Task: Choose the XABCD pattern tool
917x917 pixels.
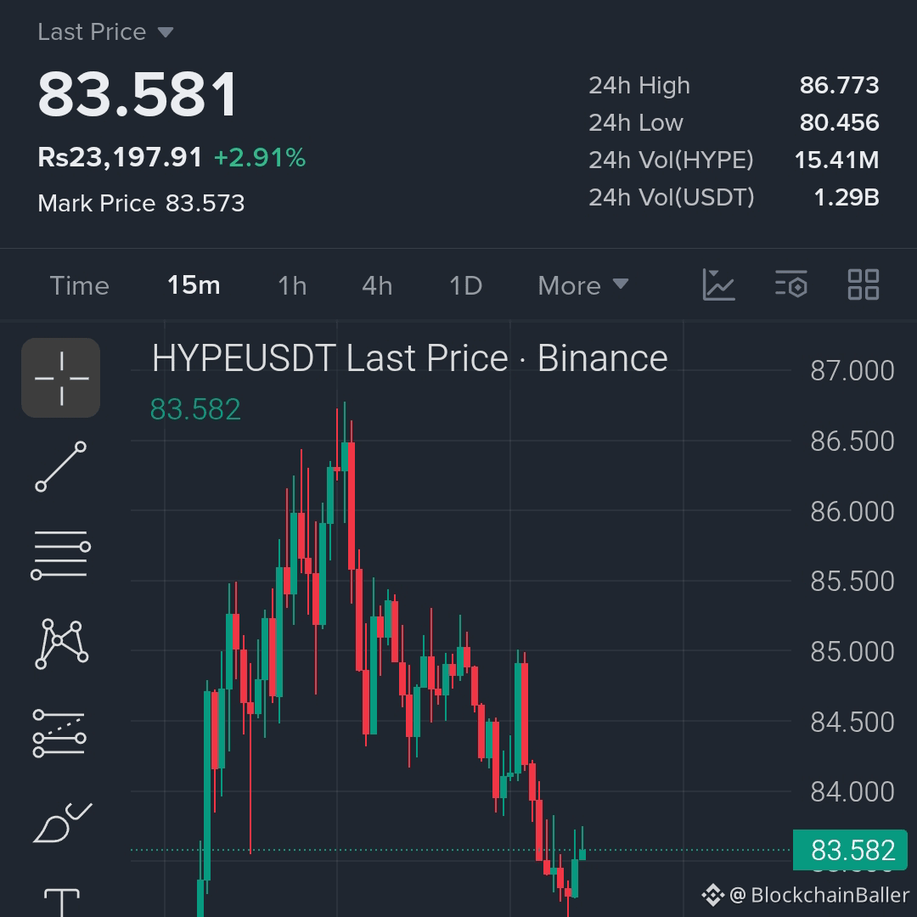Action: coord(61,644)
